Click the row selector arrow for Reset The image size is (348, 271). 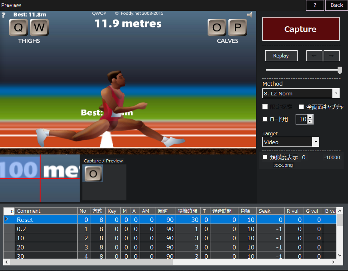9,220
